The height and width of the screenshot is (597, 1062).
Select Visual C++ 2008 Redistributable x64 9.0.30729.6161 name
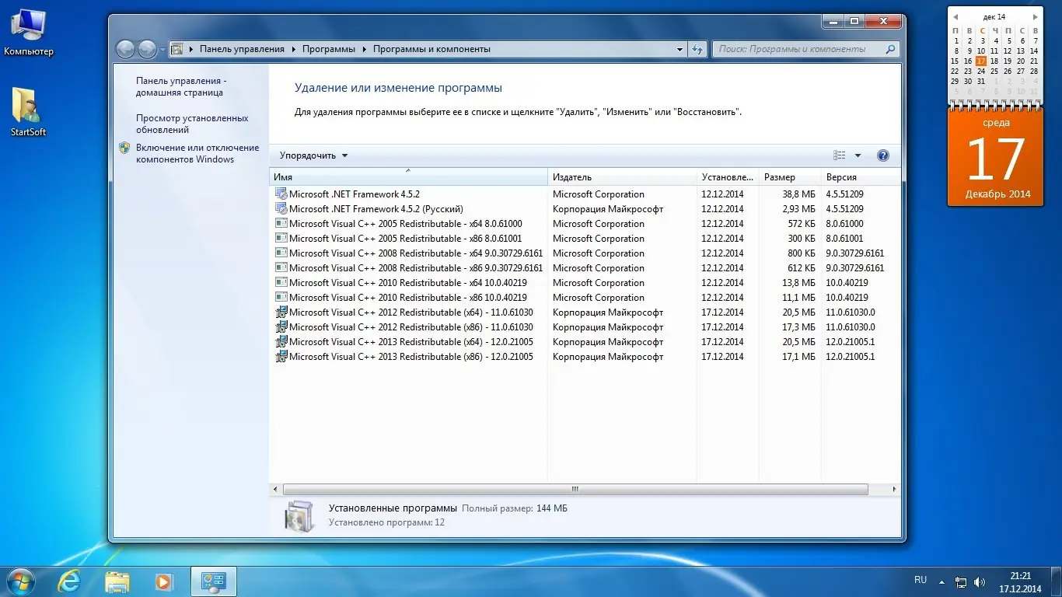pyautogui.click(x=416, y=253)
